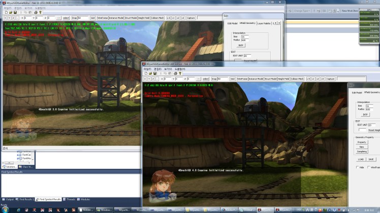
Task: Switch to Struct Model in front editor toolbar
Action: click(270, 79)
